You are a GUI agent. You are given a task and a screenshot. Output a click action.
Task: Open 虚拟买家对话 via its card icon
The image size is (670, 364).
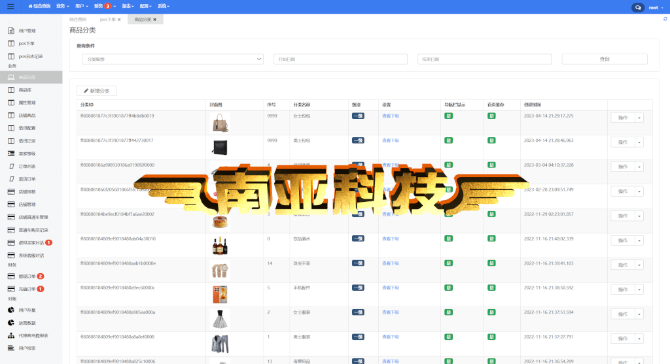11,243
